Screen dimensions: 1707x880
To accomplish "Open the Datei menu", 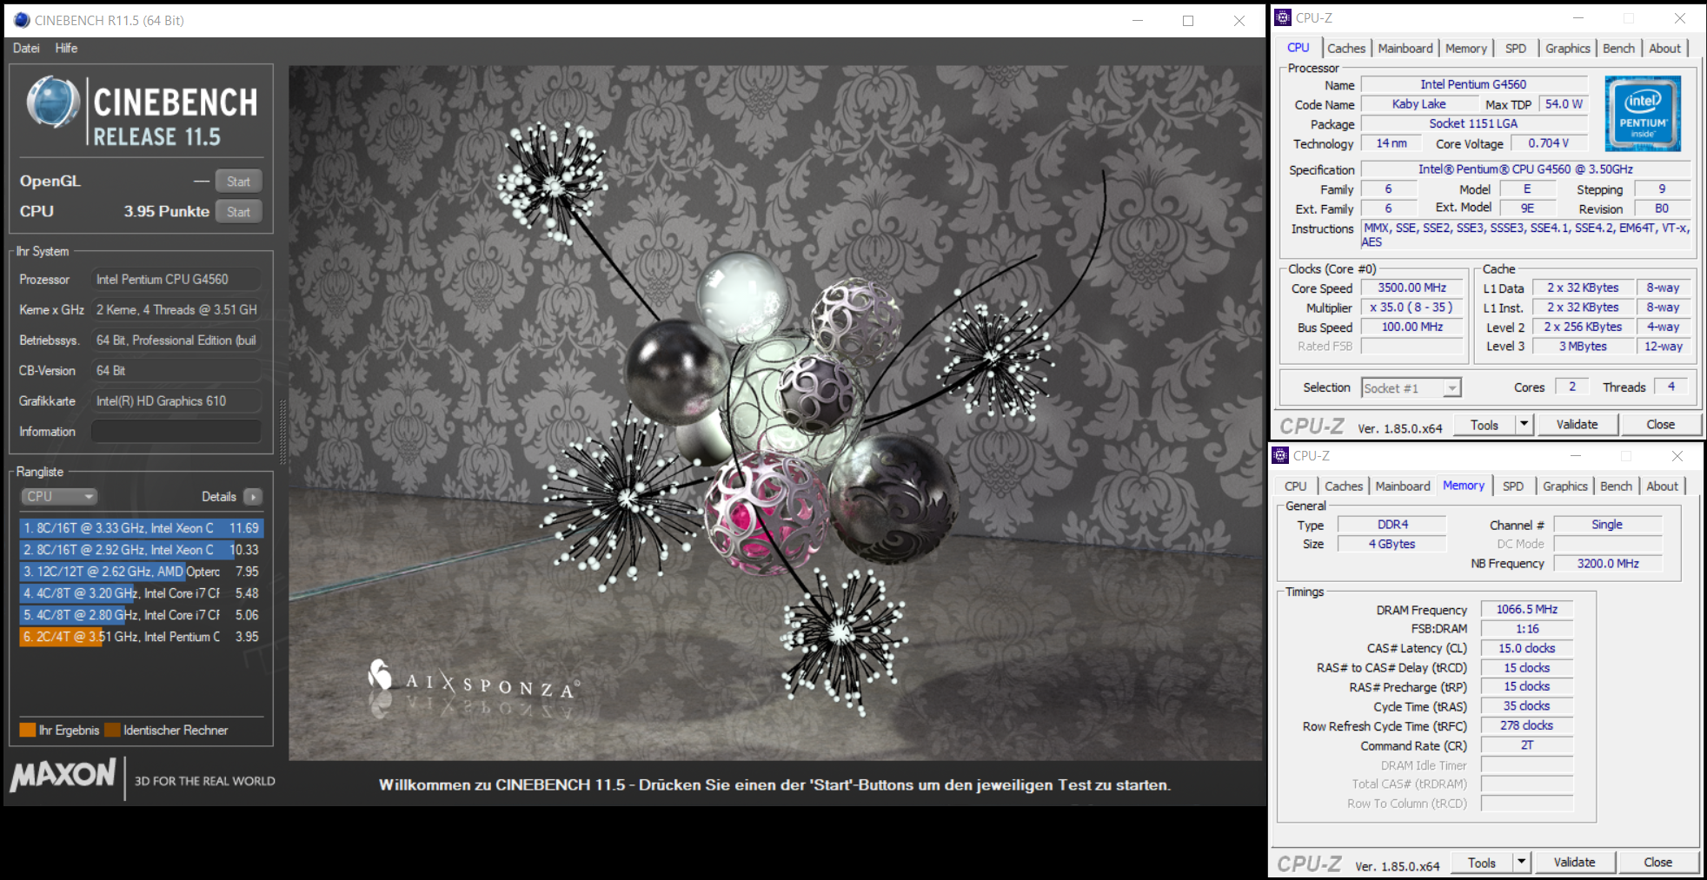I will [26, 48].
